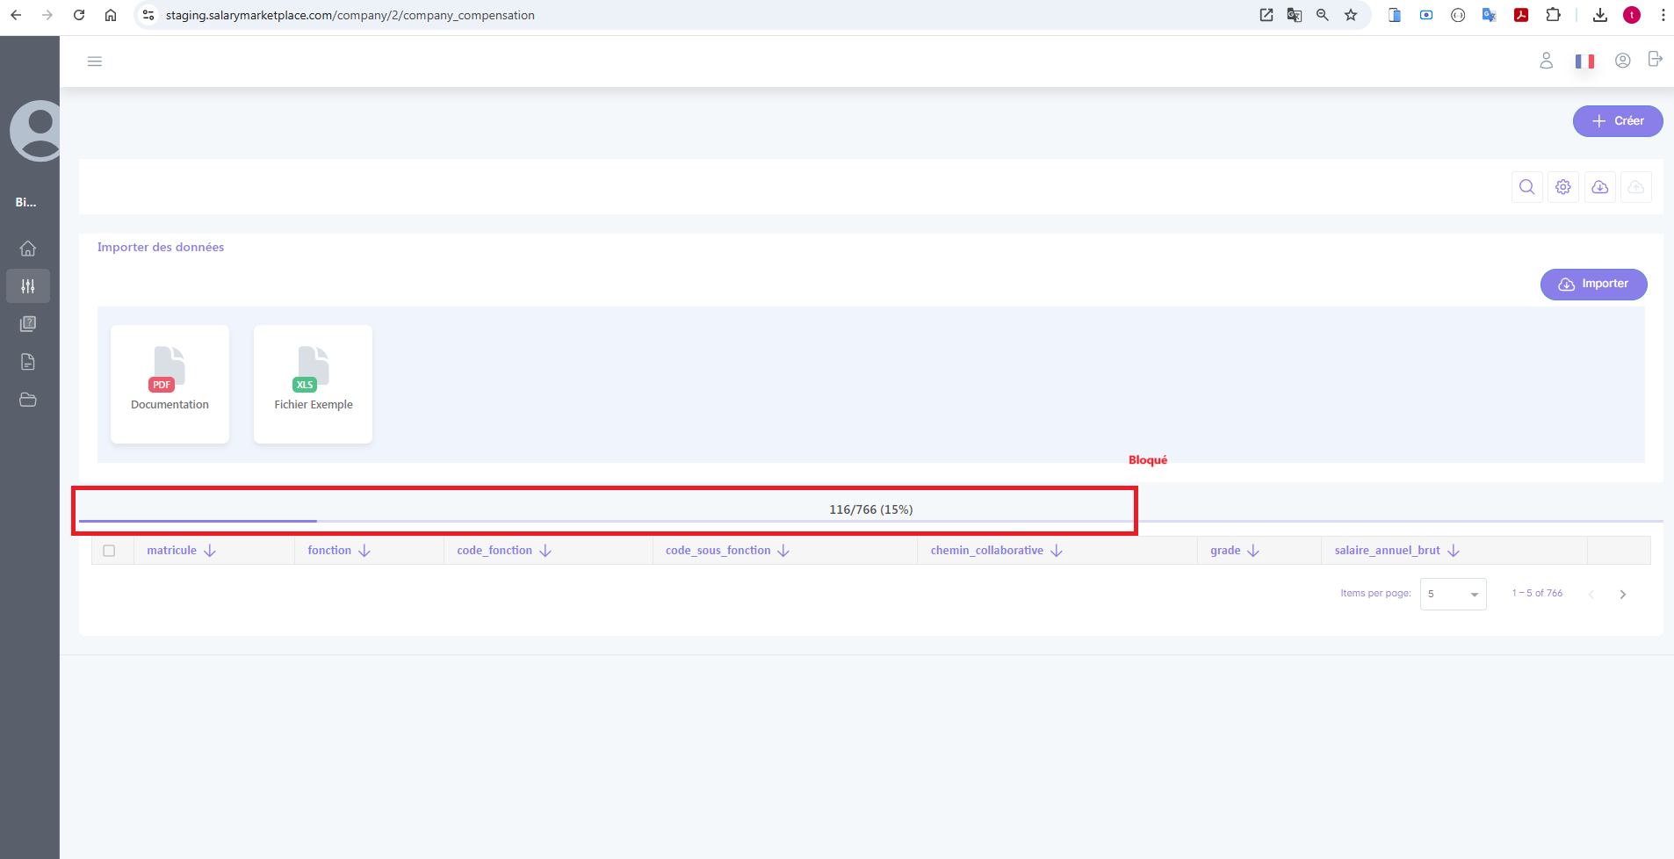Sort by salaire_annuel_brut column
The width and height of the screenshot is (1674, 859).
tap(1387, 551)
